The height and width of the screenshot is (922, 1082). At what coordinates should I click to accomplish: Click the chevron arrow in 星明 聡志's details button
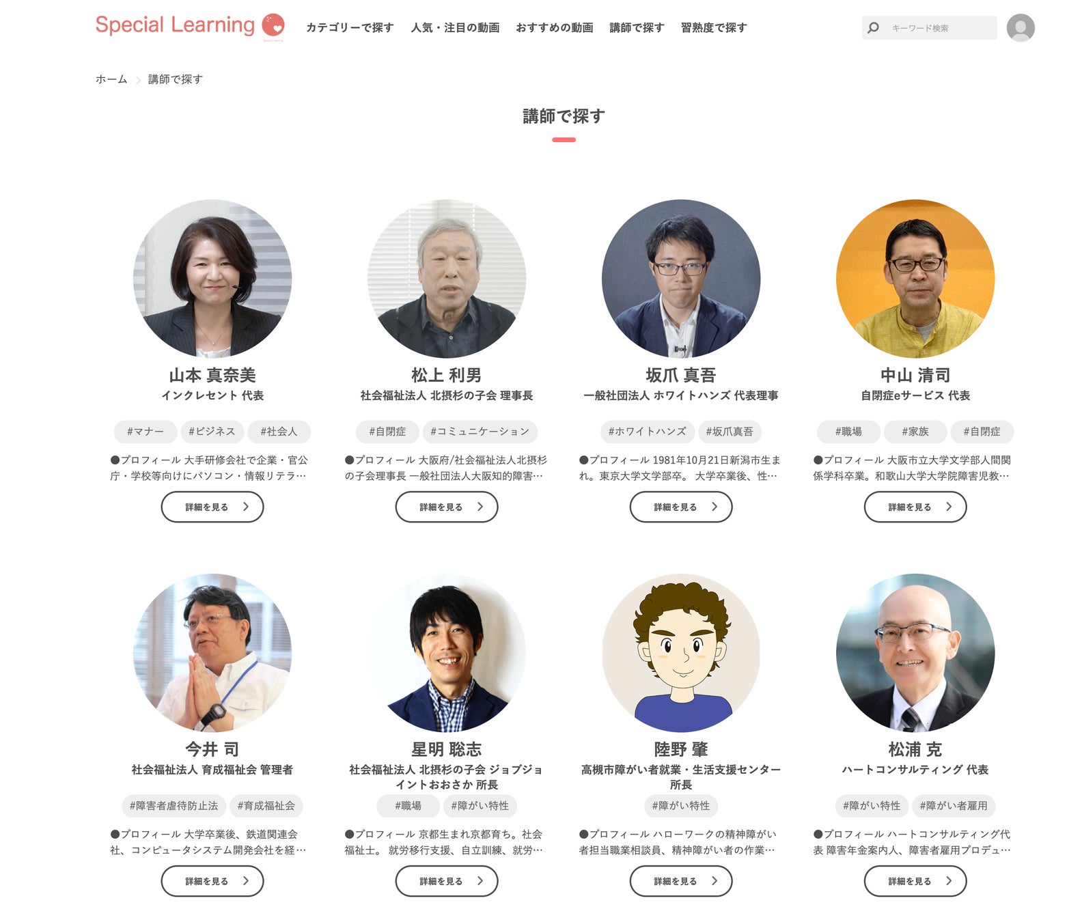click(x=480, y=881)
